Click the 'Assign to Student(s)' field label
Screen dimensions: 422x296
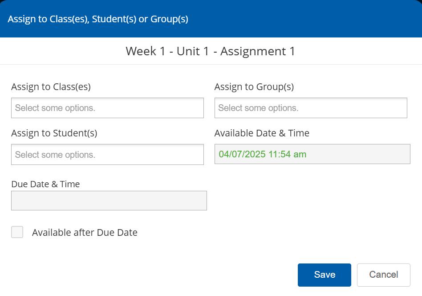[54, 133]
